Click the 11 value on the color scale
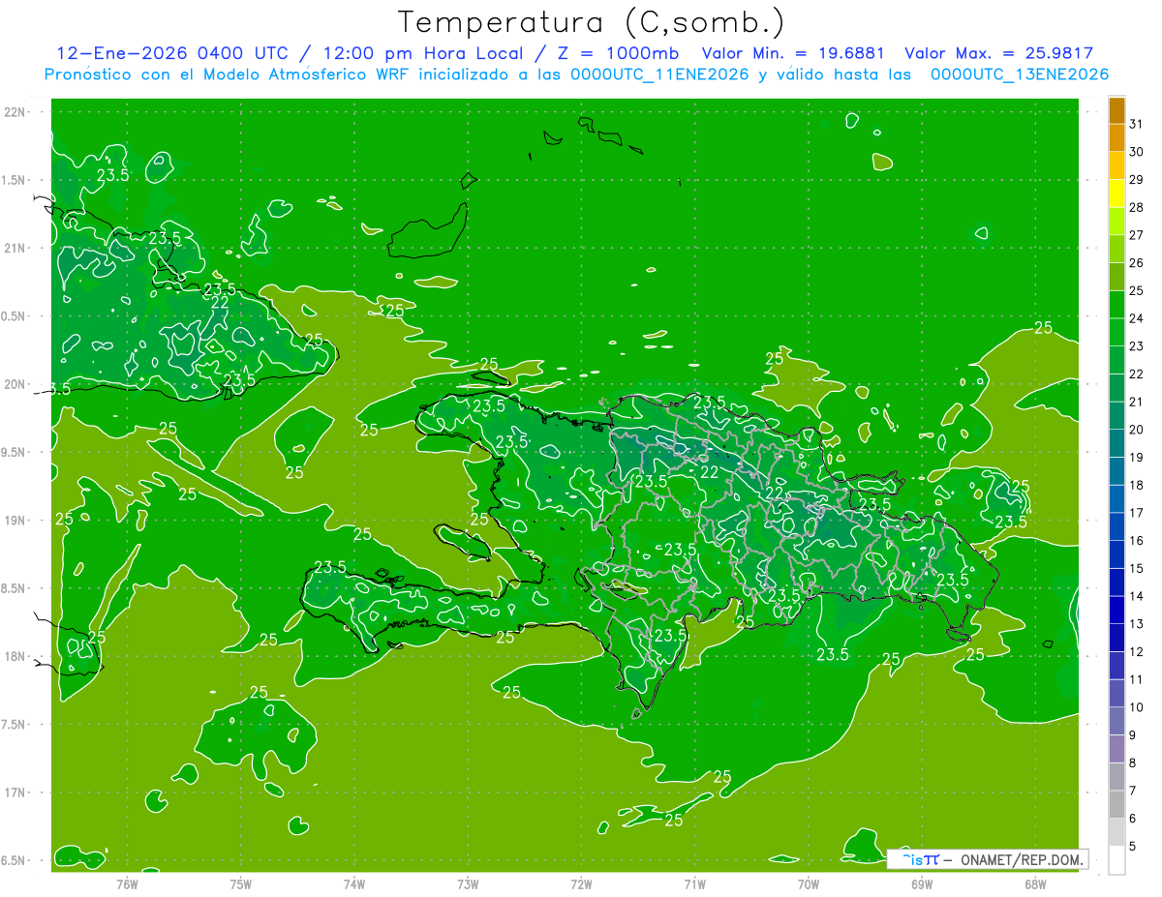 1137,679
